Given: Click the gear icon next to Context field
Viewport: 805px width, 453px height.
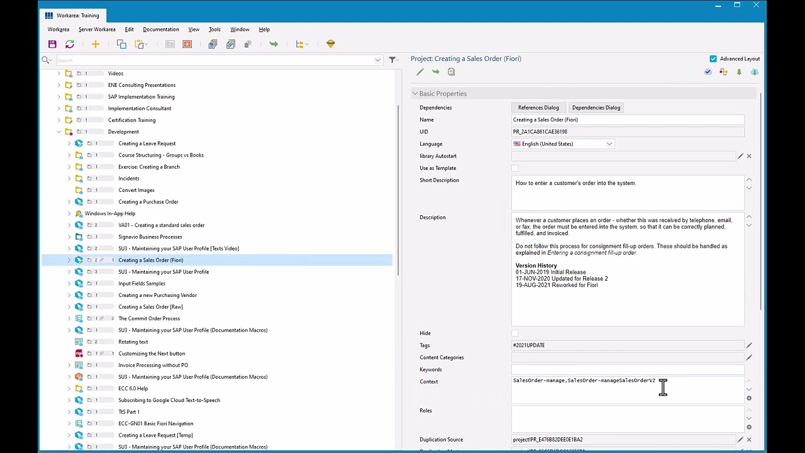Looking at the screenshot, I should [x=749, y=398].
